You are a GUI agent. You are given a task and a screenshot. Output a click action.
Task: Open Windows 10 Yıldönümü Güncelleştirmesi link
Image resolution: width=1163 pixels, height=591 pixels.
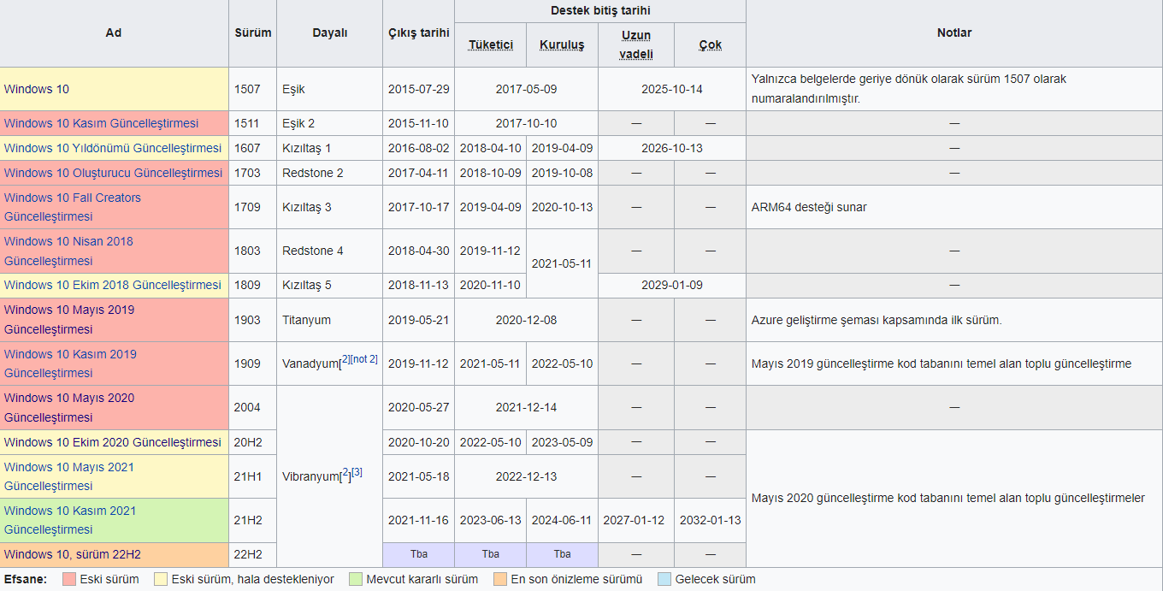coord(113,148)
